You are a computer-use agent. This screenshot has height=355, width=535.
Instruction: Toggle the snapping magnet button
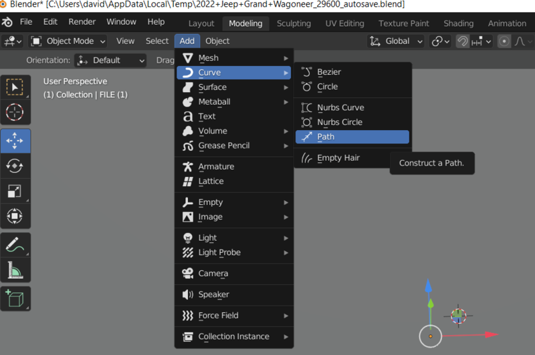click(x=463, y=41)
